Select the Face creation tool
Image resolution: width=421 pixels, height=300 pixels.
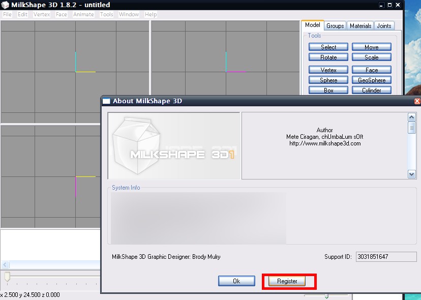tap(371, 70)
